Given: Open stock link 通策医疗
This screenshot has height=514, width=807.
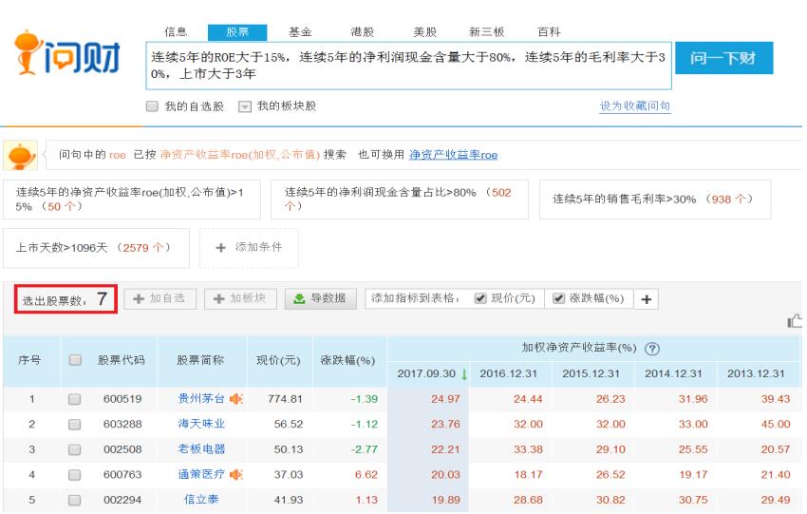Looking at the screenshot, I should [201, 474].
